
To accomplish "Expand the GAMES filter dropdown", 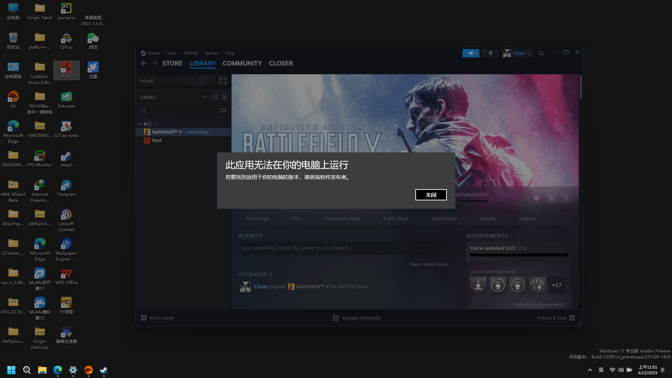I will point(205,97).
